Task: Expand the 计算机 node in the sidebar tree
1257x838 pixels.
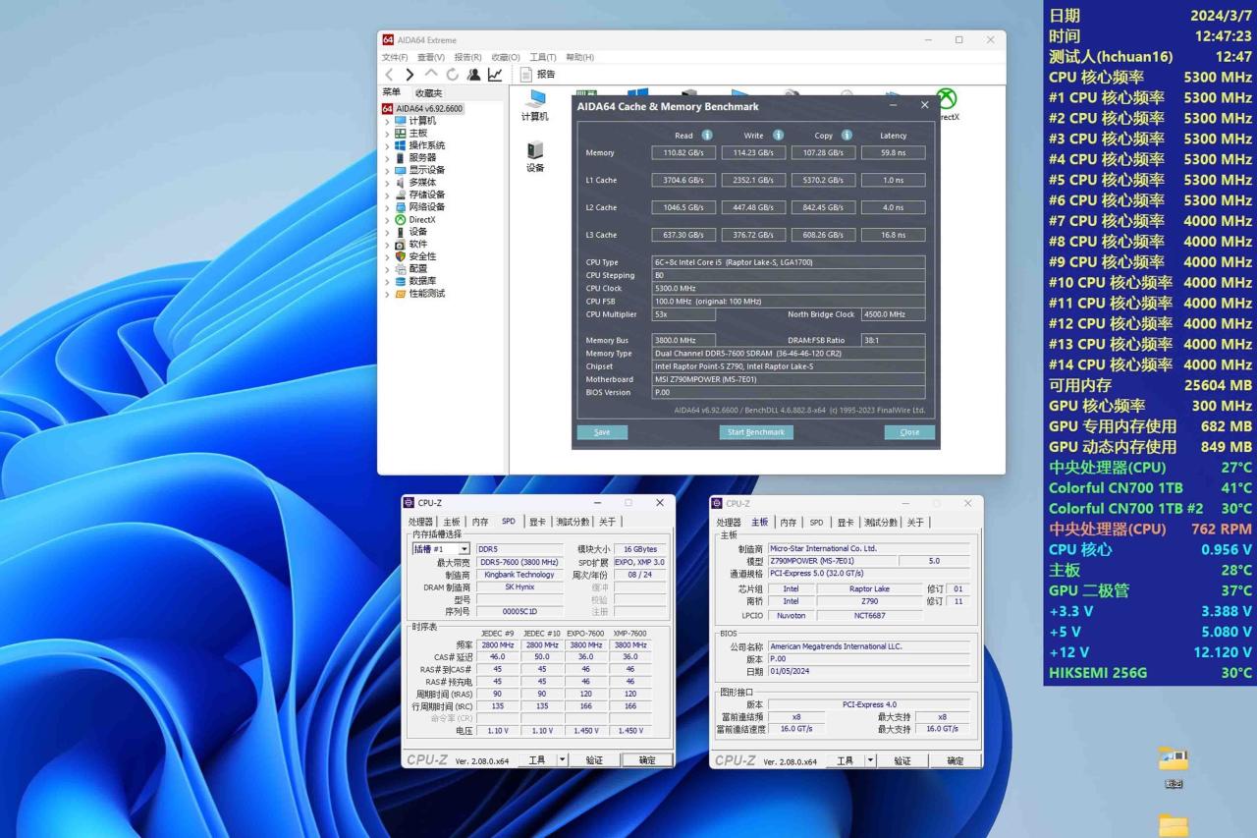Action: (387, 121)
